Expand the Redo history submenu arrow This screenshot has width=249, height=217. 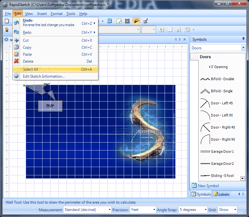click(x=95, y=32)
